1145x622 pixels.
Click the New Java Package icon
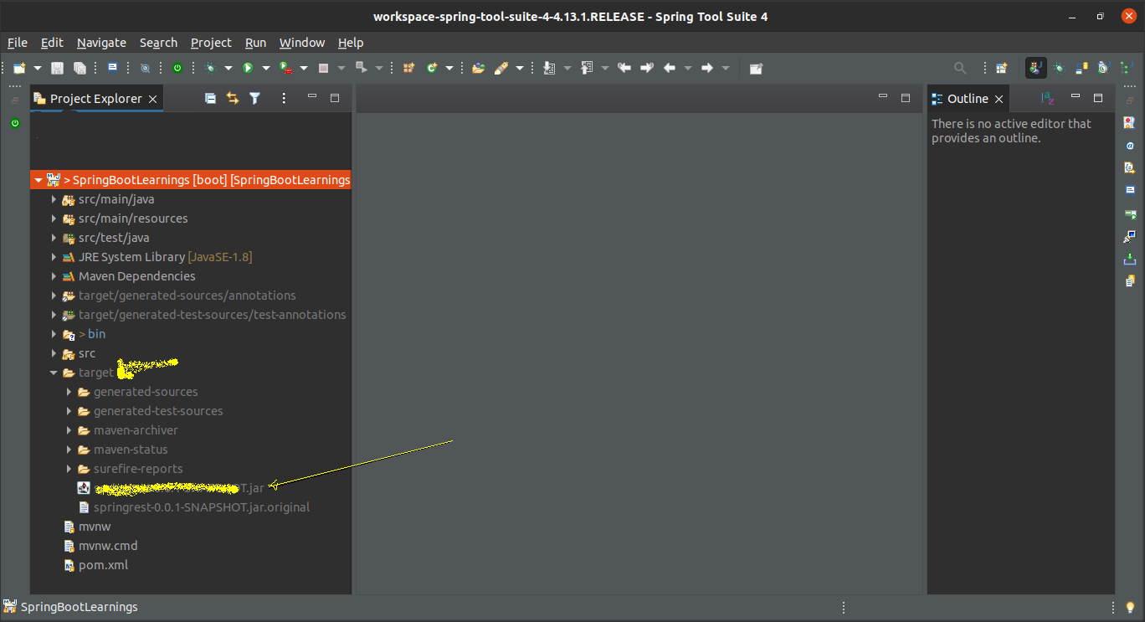[409, 68]
